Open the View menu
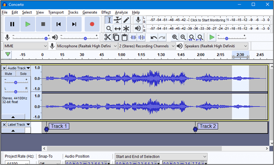Viewport: 274px width, 165px height. coord(40,12)
